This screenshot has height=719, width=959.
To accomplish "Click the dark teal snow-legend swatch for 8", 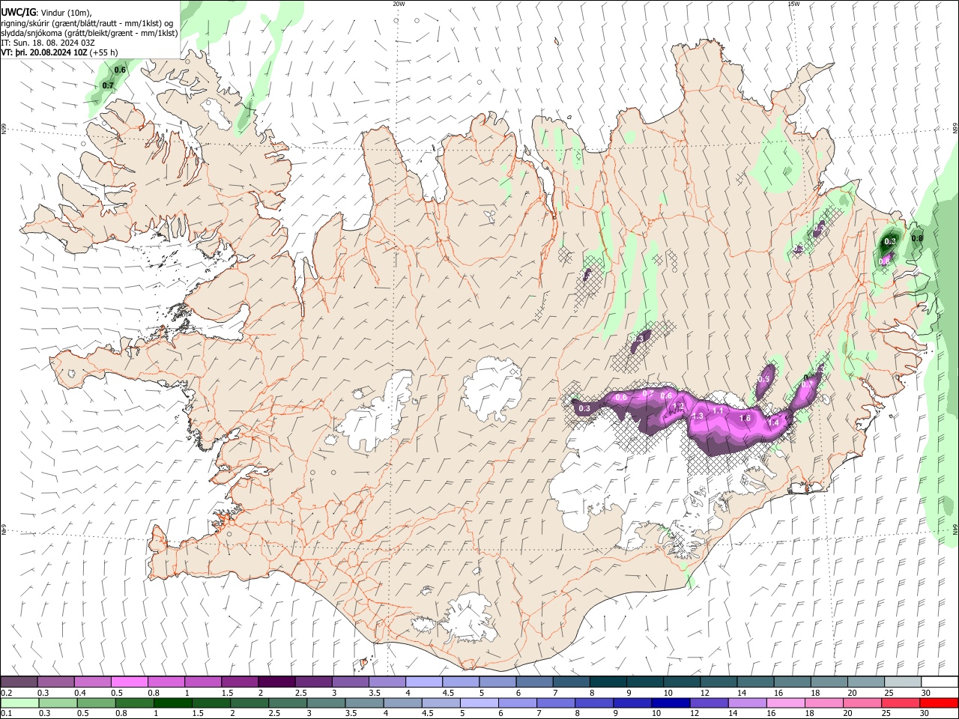I will (x=607, y=682).
